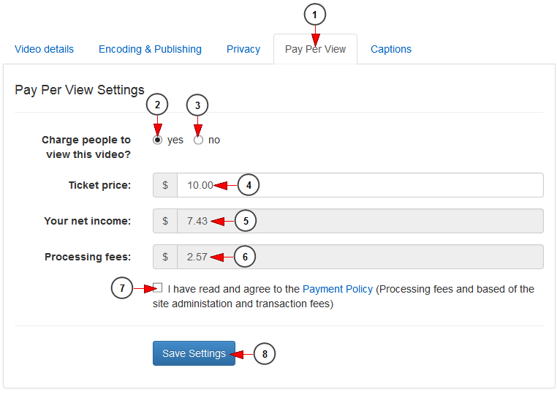Viewport: 557px width, 395px height.
Task: Click the dollar sign beside Processing fees
Action: (165, 257)
